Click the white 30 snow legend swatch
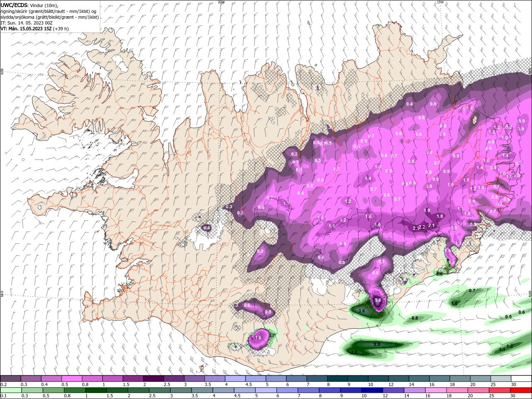This screenshot has width=532, height=399. pyautogui.click(x=521, y=379)
